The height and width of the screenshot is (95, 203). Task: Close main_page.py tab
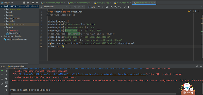(x=130, y=3)
